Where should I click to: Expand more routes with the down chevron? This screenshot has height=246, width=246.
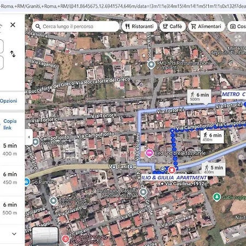click(14, 234)
